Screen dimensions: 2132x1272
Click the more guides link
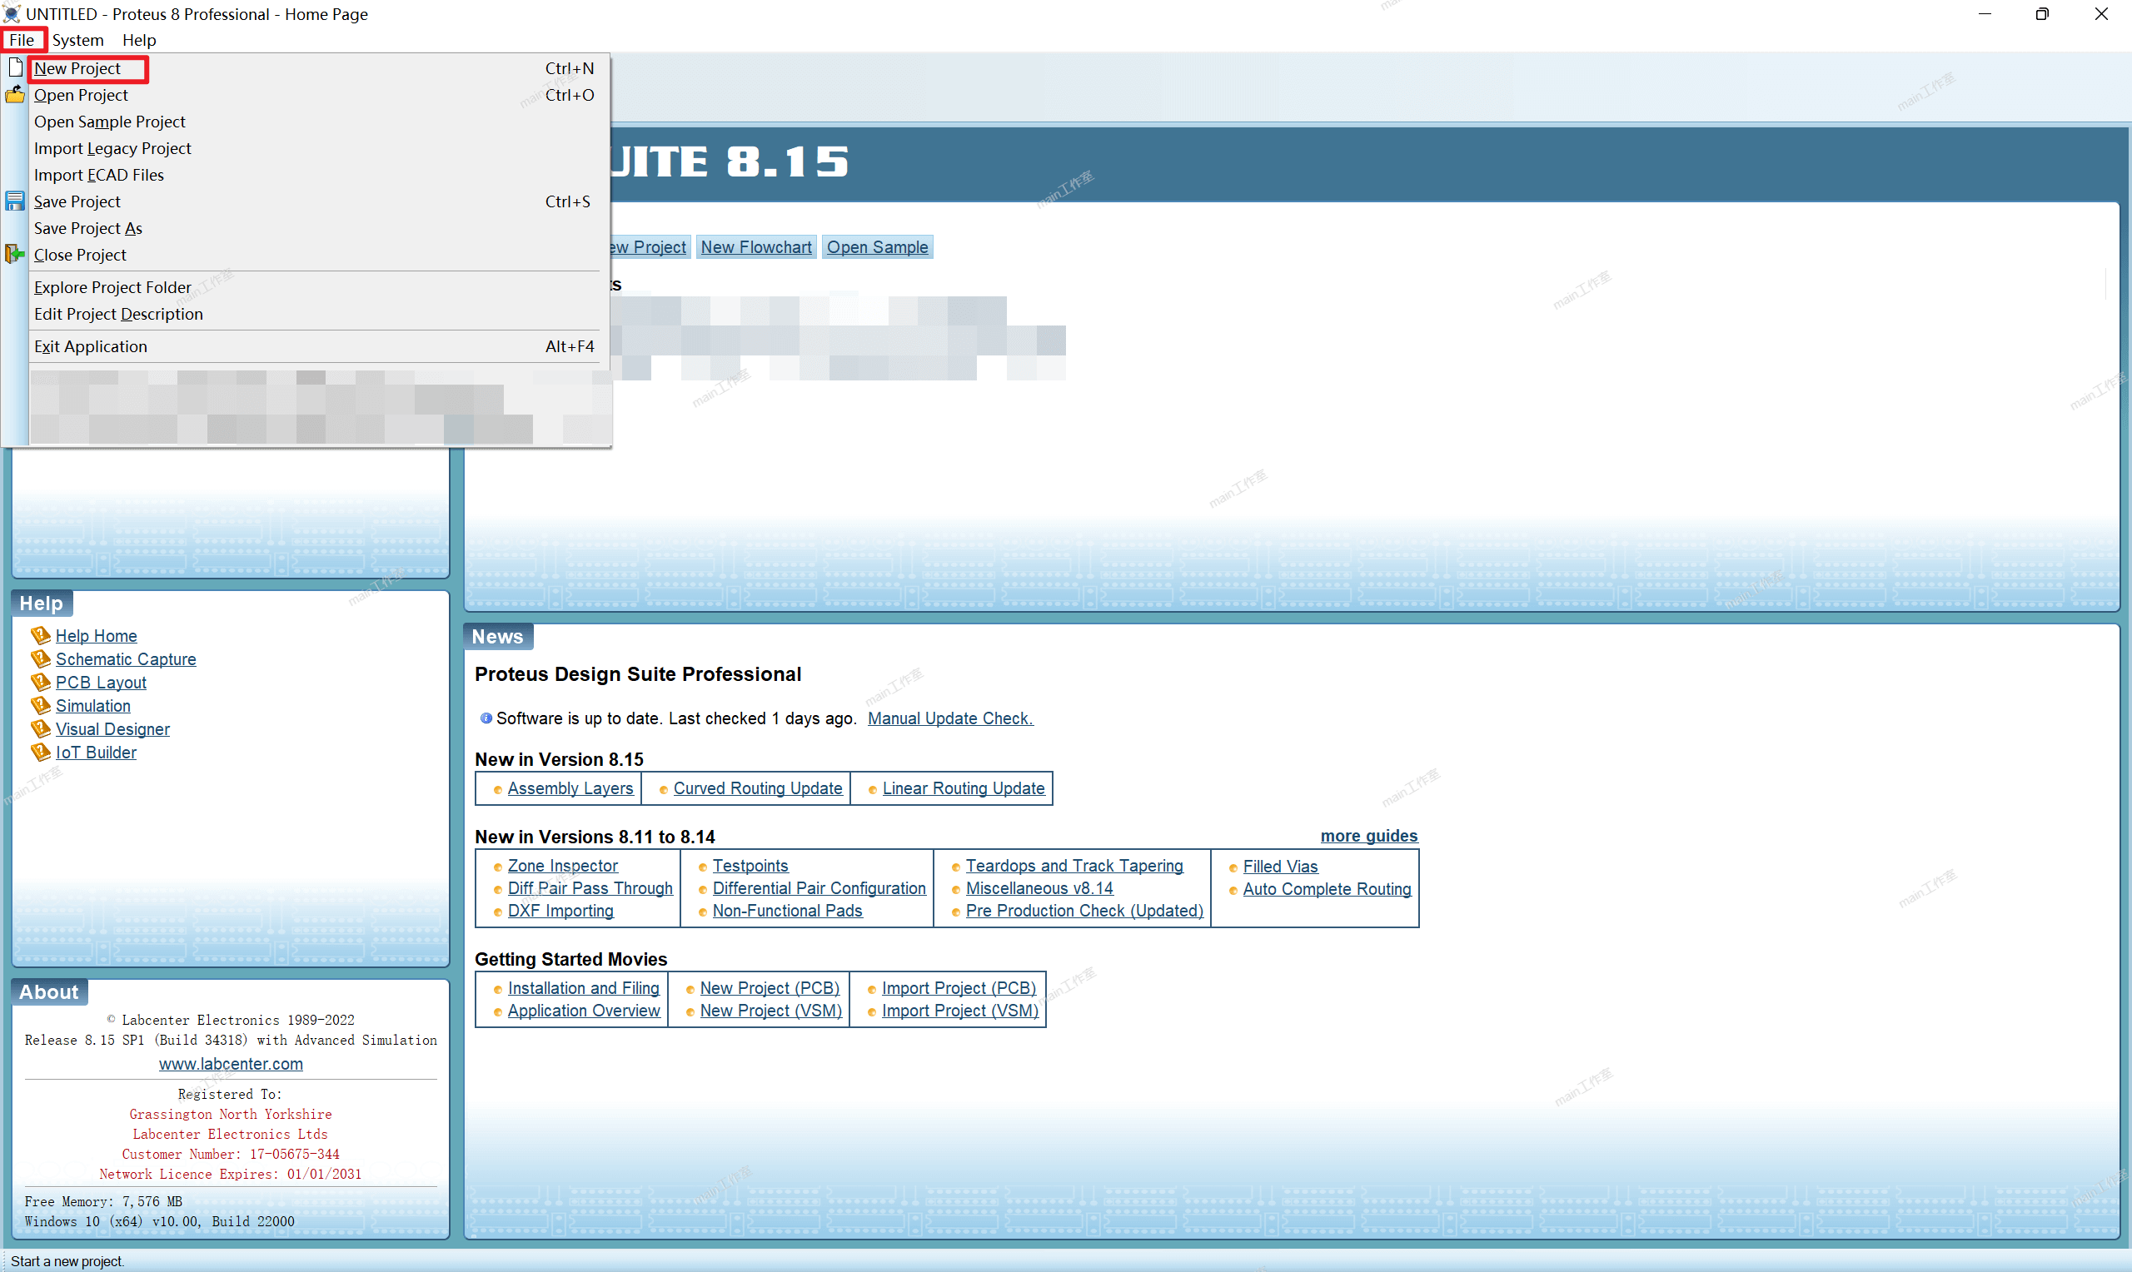click(x=1368, y=836)
